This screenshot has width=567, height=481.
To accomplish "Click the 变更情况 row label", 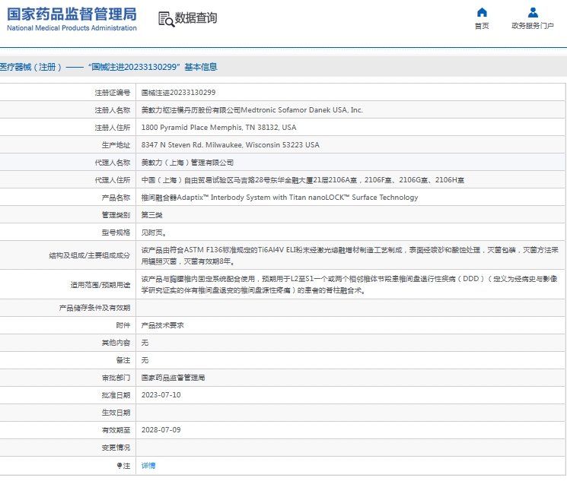I will (116, 448).
